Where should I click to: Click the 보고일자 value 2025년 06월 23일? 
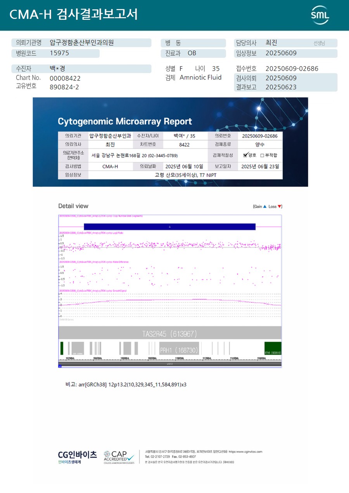point(260,166)
